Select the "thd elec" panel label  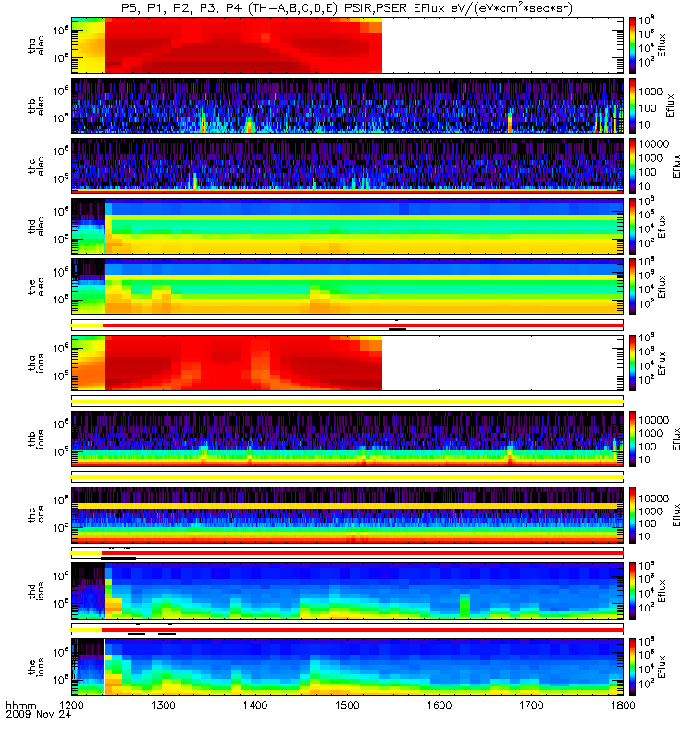(x=36, y=226)
